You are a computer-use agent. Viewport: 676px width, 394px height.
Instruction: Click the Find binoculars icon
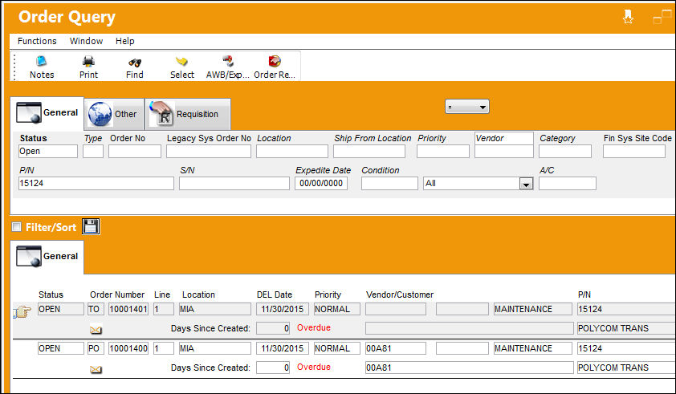tap(135, 63)
